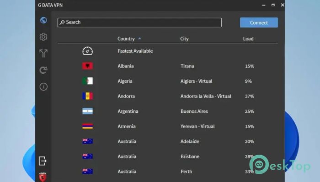Screen dimensions: 320x182
Task: Select the Brisbane city cell
Action: point(190,156)
